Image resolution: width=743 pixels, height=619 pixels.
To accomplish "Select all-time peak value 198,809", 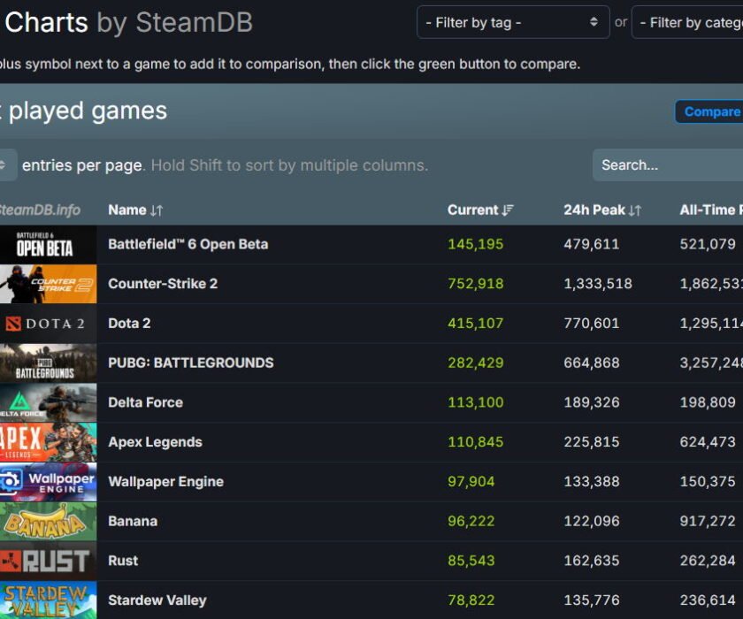I will coord(708,402).
